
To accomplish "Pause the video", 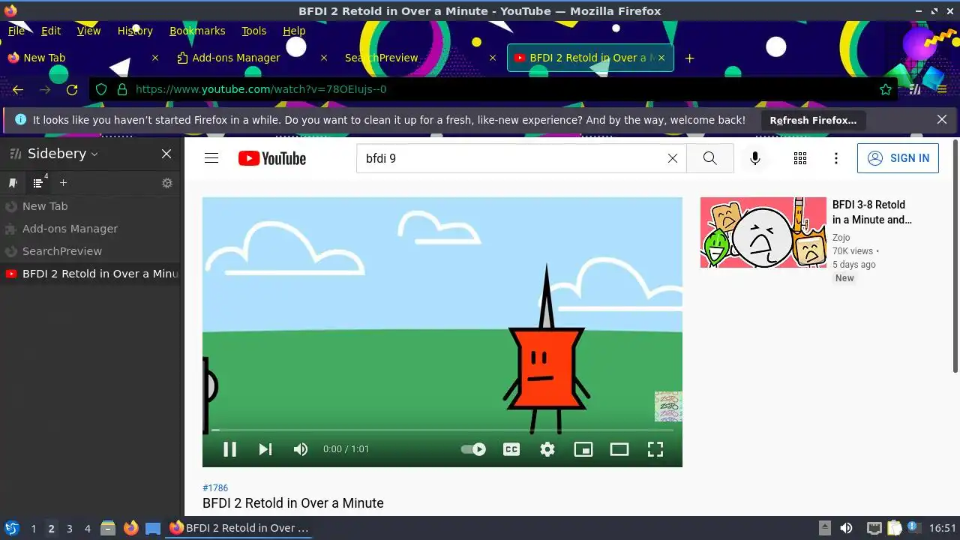I will [230, 449].
